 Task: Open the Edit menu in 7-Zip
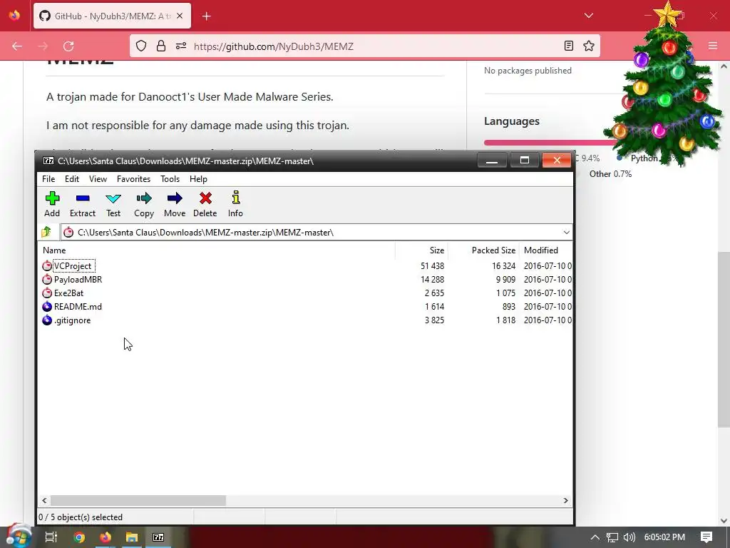[72, 179]
